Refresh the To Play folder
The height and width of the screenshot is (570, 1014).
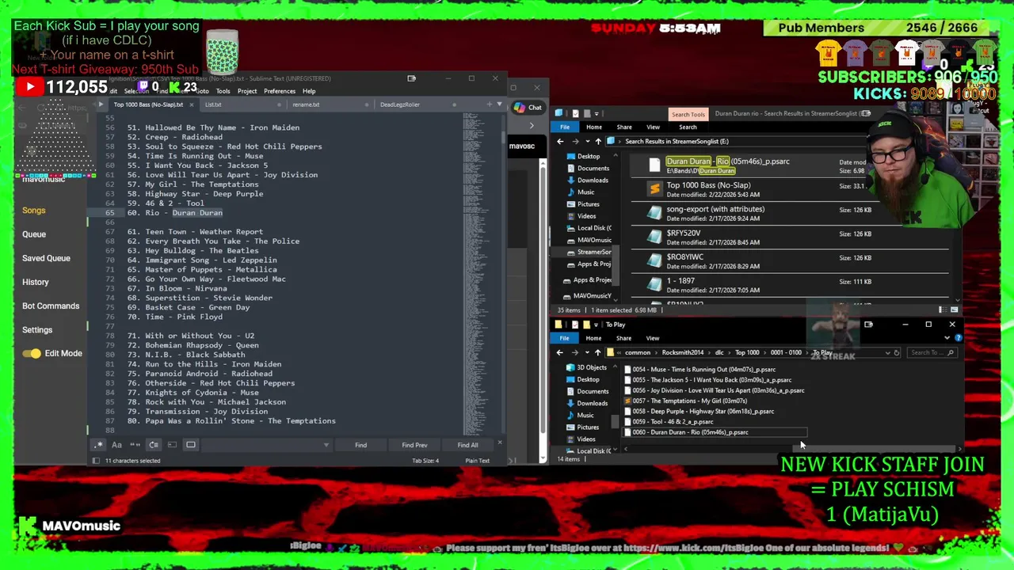[x=897, y=352]
